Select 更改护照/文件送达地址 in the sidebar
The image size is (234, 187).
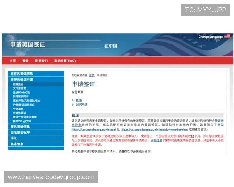click(27, 101)
